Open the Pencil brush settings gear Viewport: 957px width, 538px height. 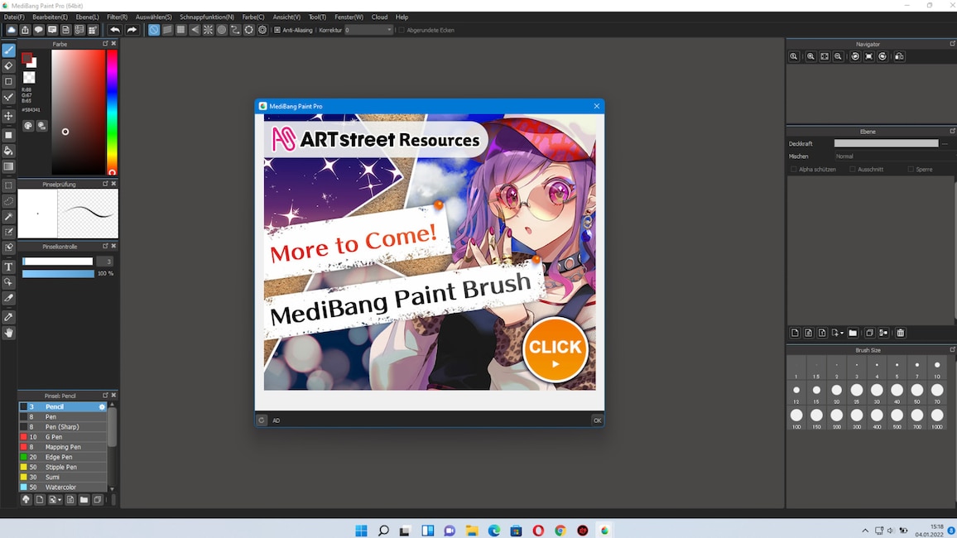coord(102,407)
